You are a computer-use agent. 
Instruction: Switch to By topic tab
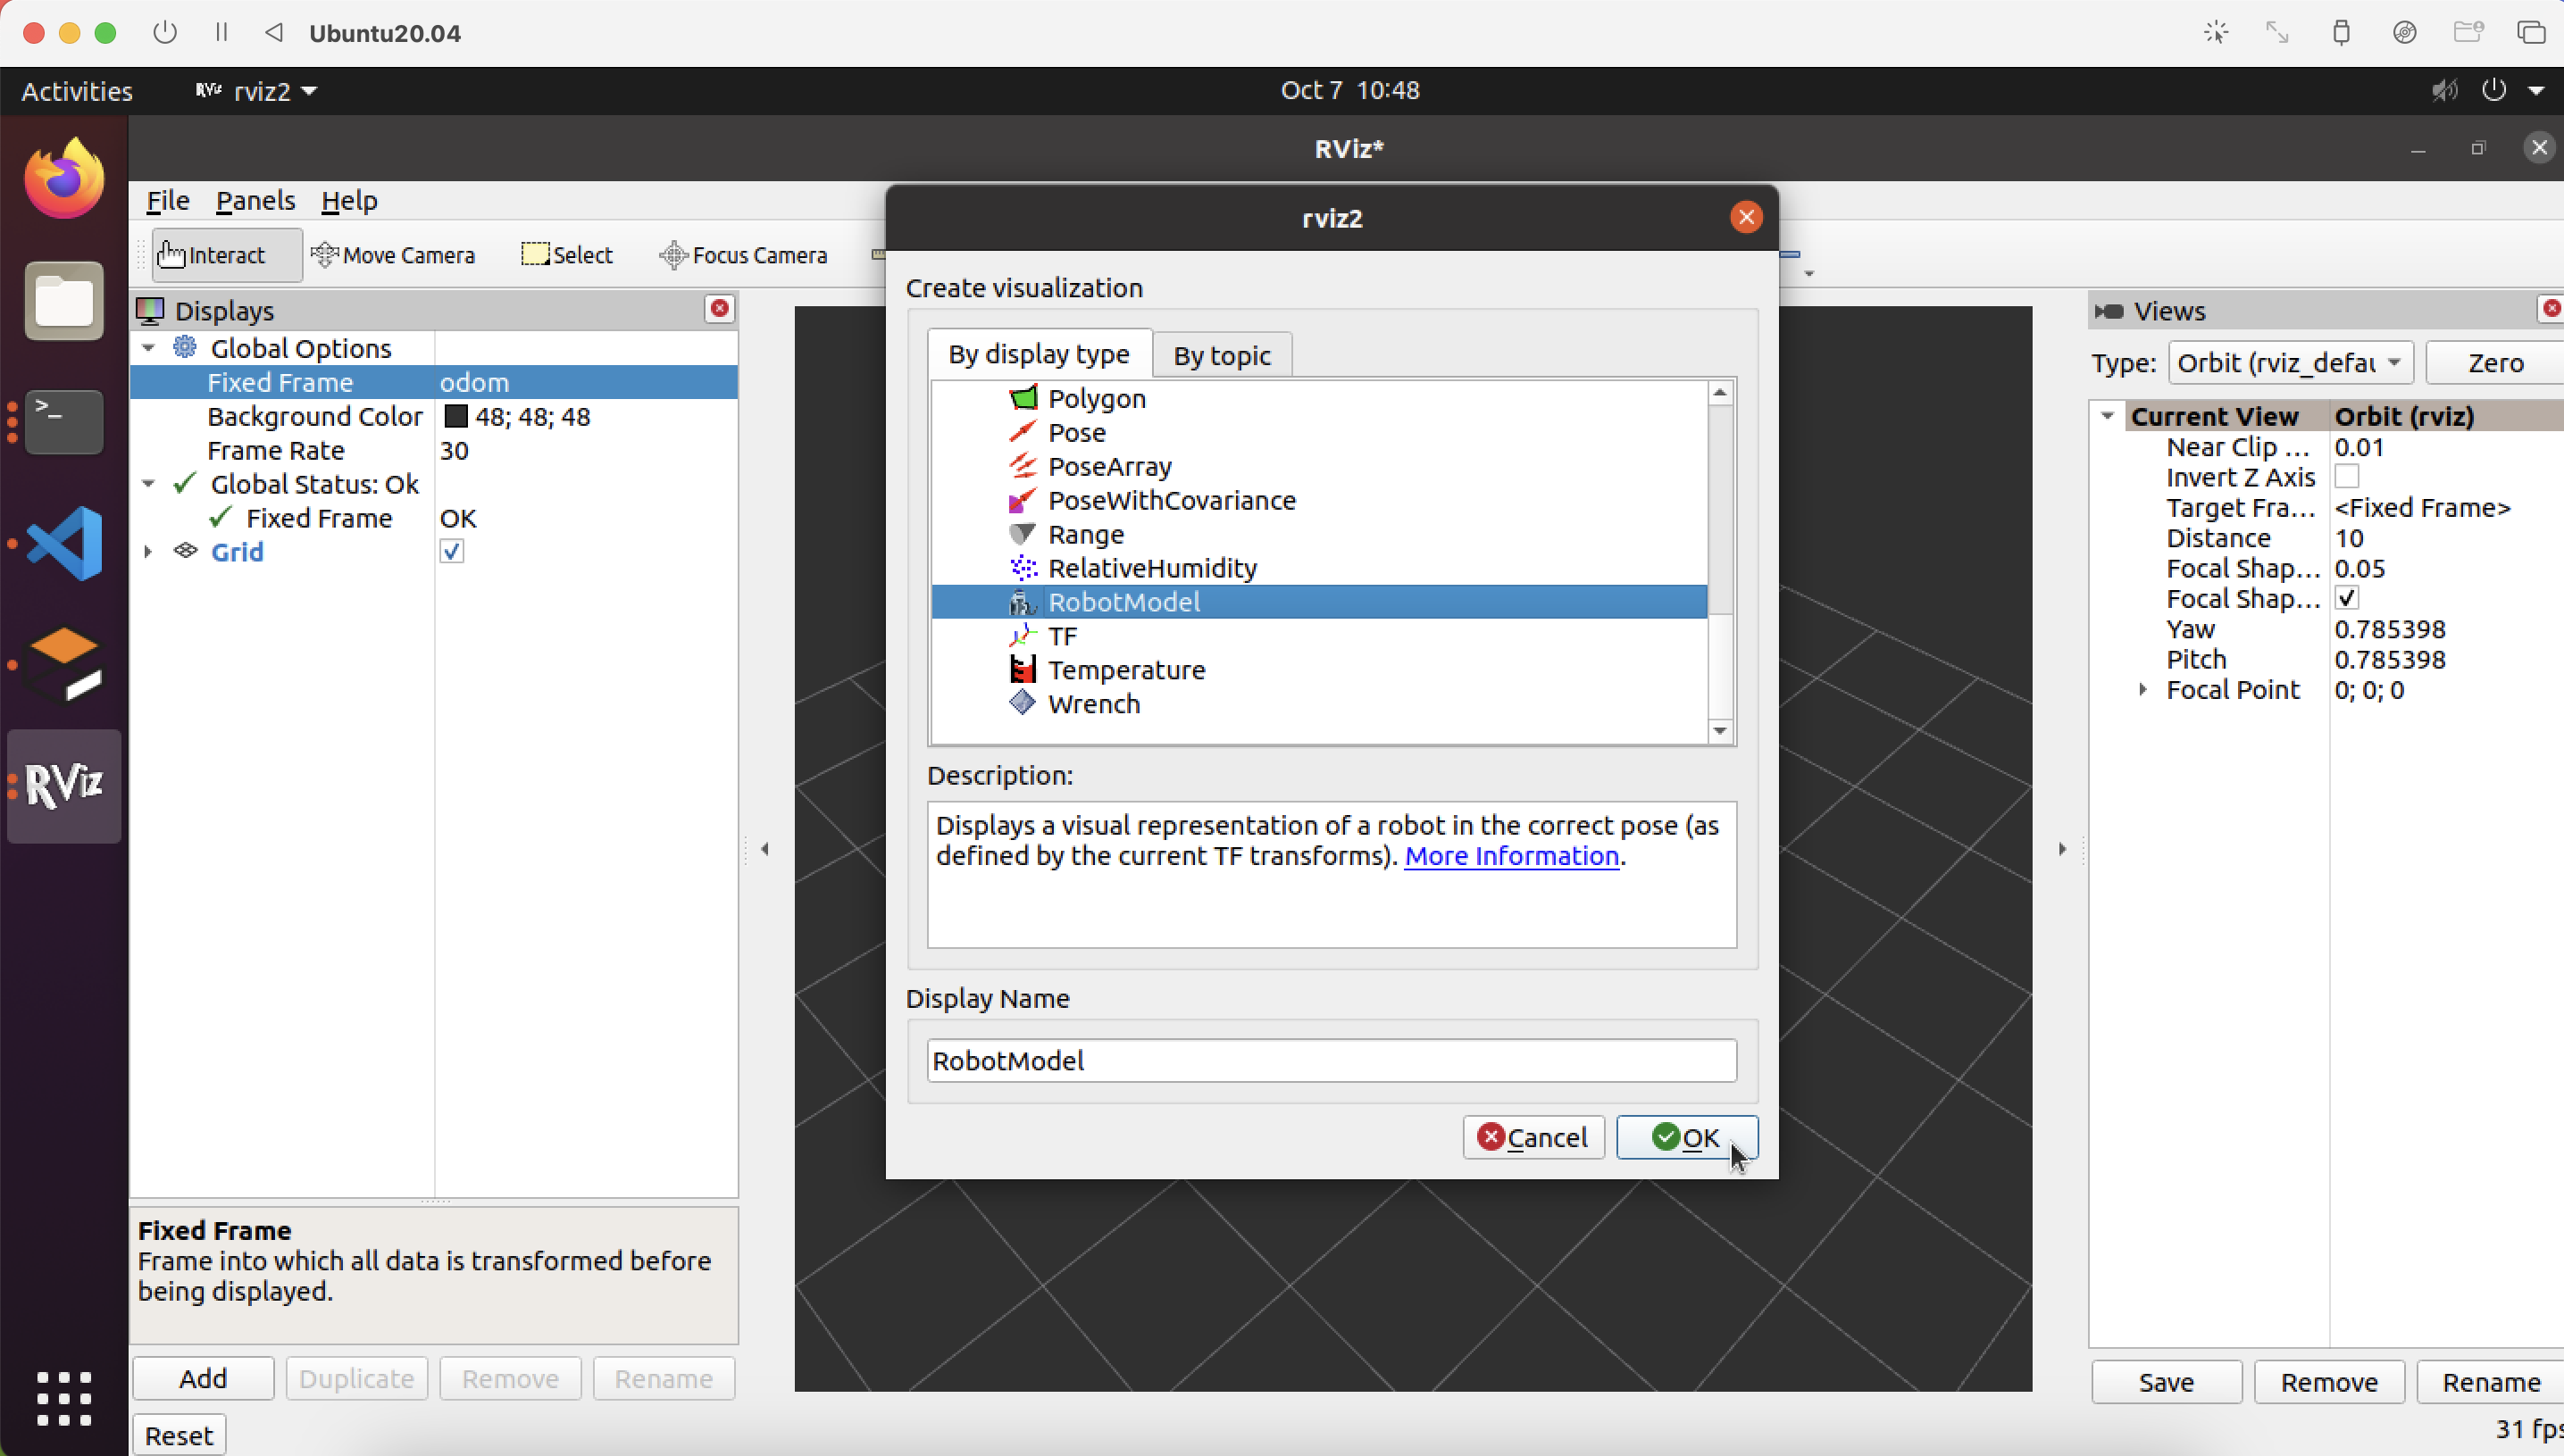tap(1220, 354)
